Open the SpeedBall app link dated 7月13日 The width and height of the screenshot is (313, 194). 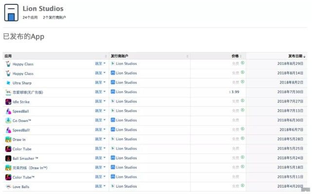[x=20, y=111]
